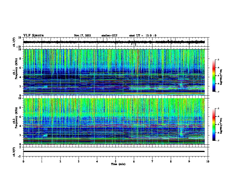Click the 'start UT = 12:0 :0' text
The width and height of the screenshot is (234, 181).
click(143, 35)
